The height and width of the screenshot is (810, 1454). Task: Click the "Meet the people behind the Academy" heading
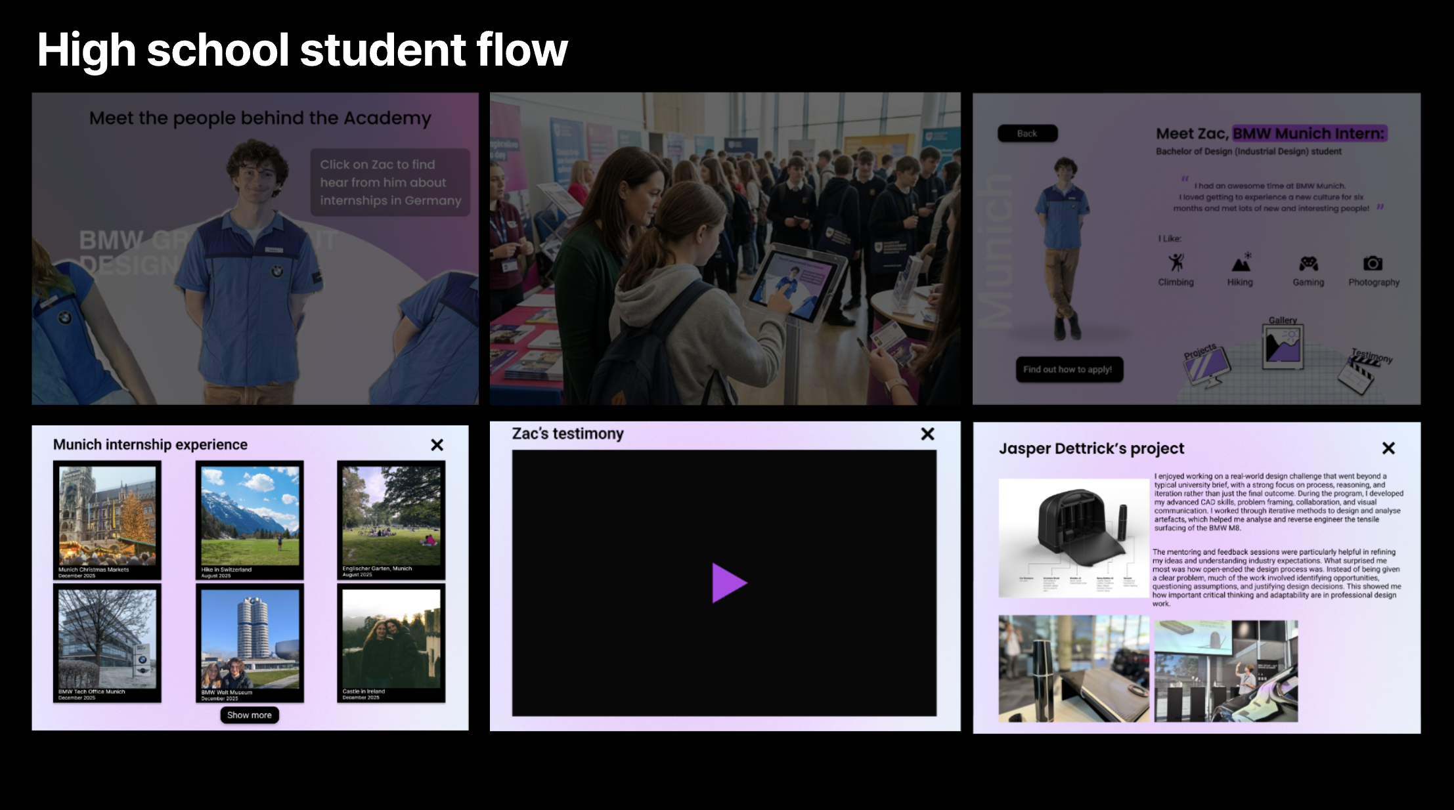260,118
